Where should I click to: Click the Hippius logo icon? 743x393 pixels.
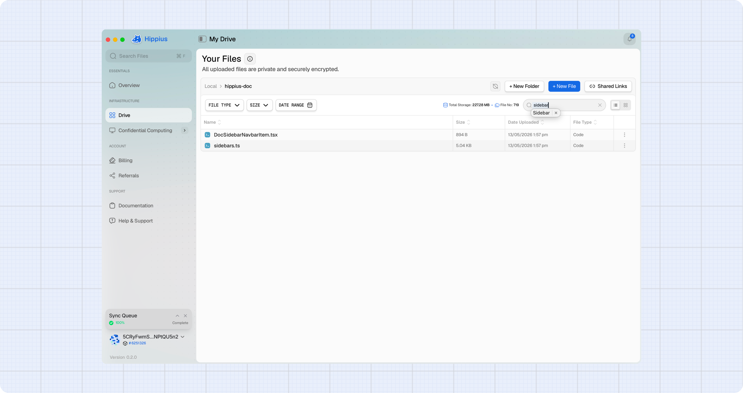click(x=136, y=39)
